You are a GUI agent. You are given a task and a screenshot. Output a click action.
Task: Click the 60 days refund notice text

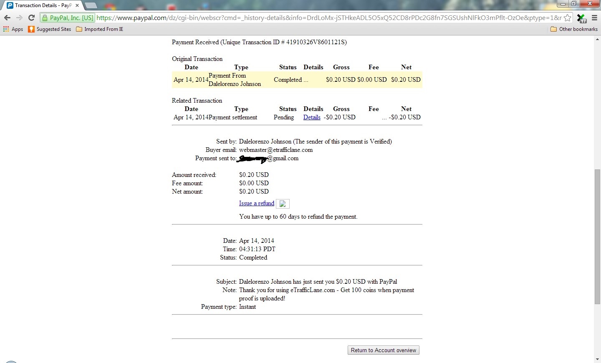pyautogui.click(x=298, y=217)
